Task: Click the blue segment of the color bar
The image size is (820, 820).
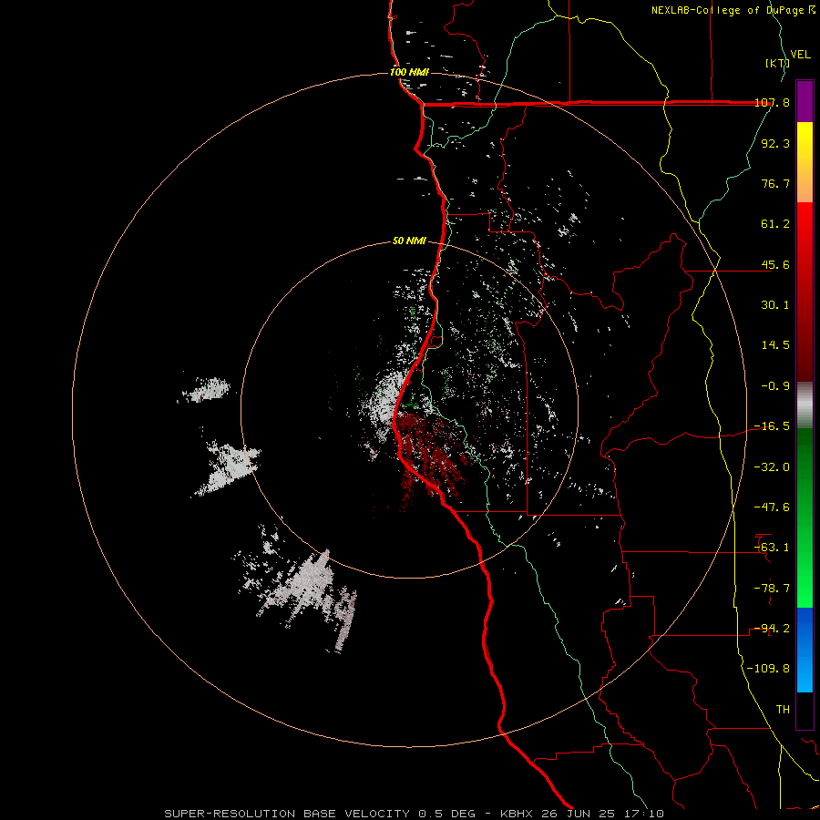Action: (805, 650)
